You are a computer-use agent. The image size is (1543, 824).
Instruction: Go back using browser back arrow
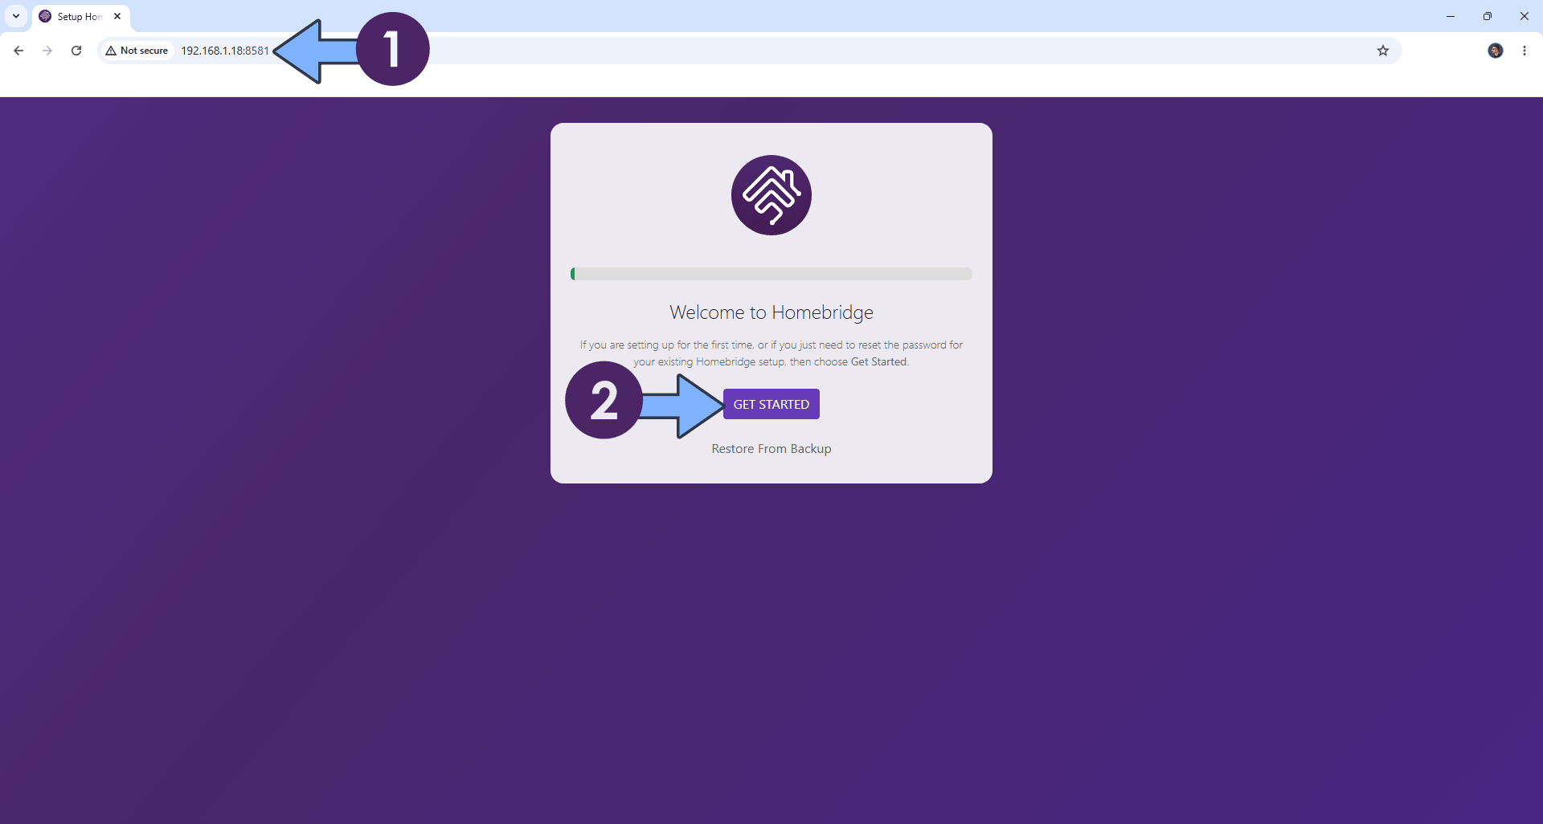[x=18, y=51]
